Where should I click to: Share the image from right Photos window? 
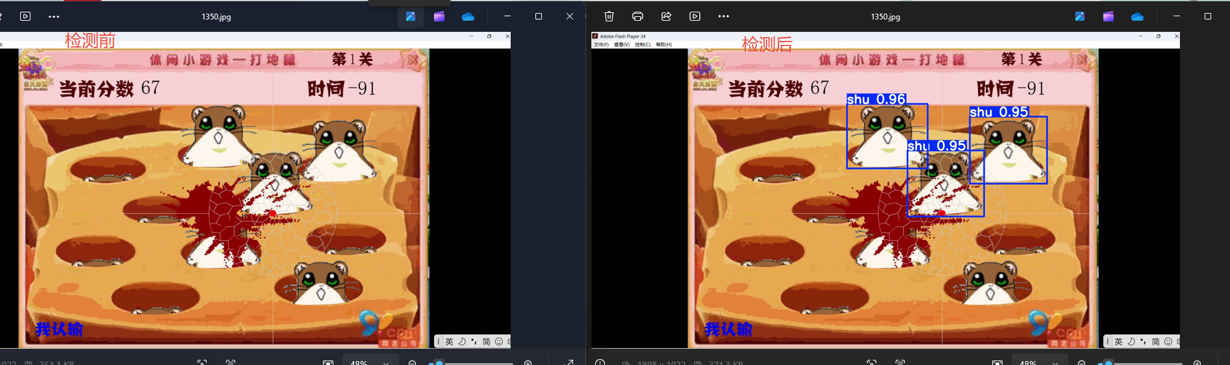[666, 16]
